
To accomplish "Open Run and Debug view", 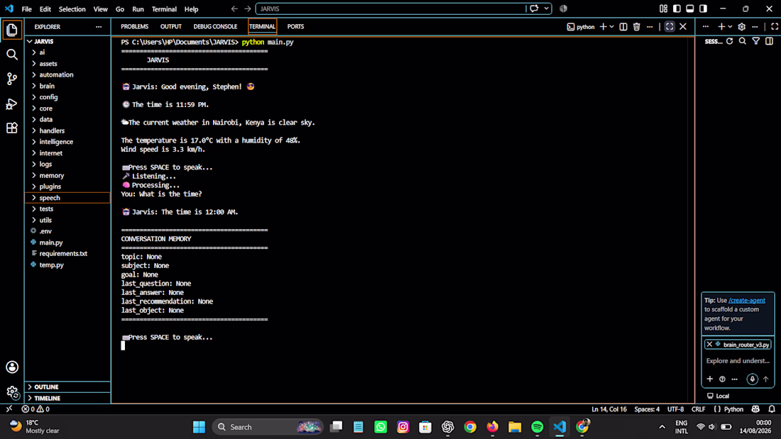I will pyautogui.click(x=12, y=104).
